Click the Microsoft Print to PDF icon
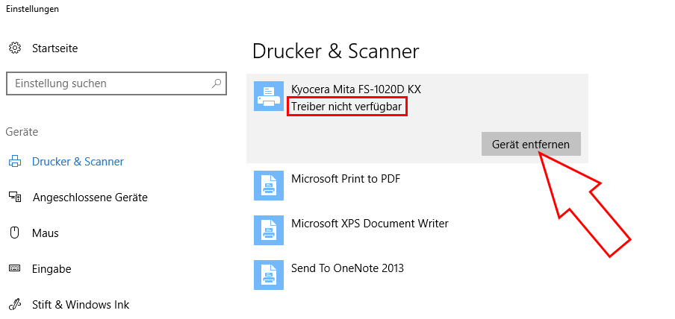 pyautogui.click(x=269, y=186)
